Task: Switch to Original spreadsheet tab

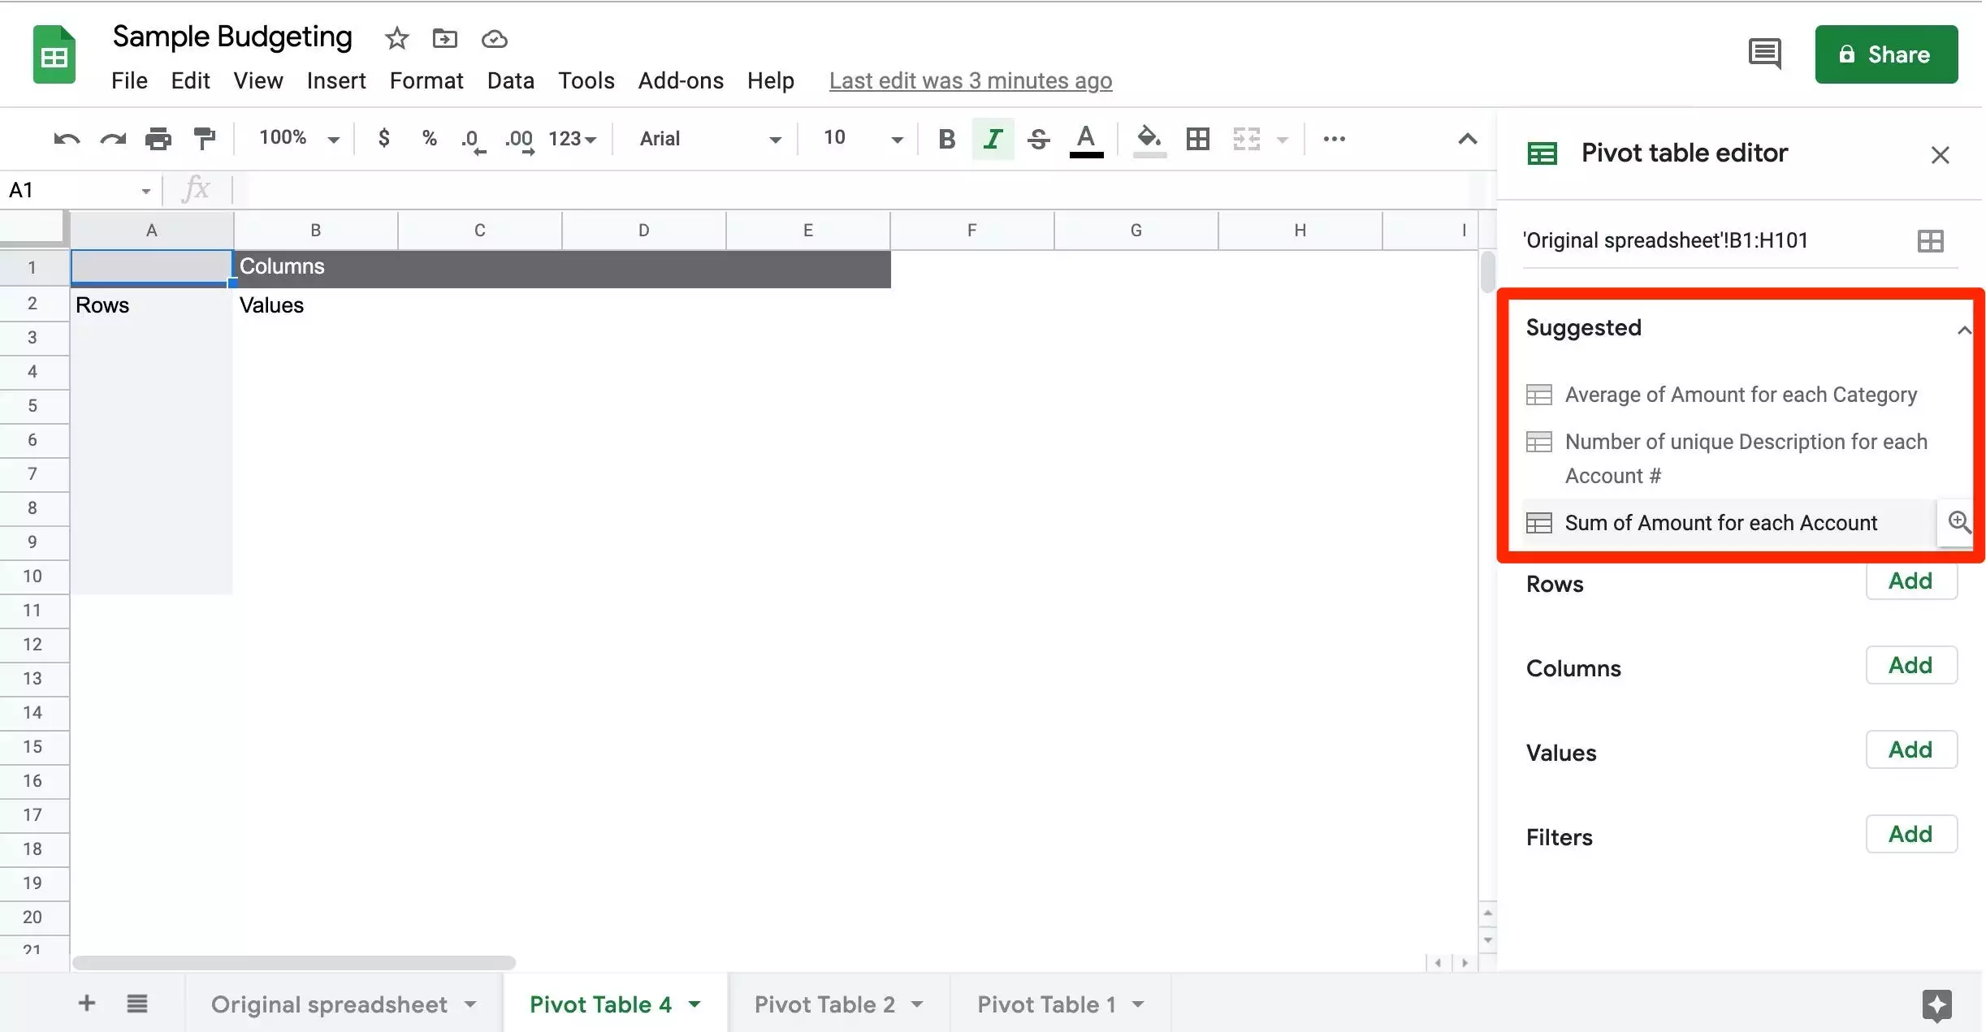Action: click(329, 1004)
